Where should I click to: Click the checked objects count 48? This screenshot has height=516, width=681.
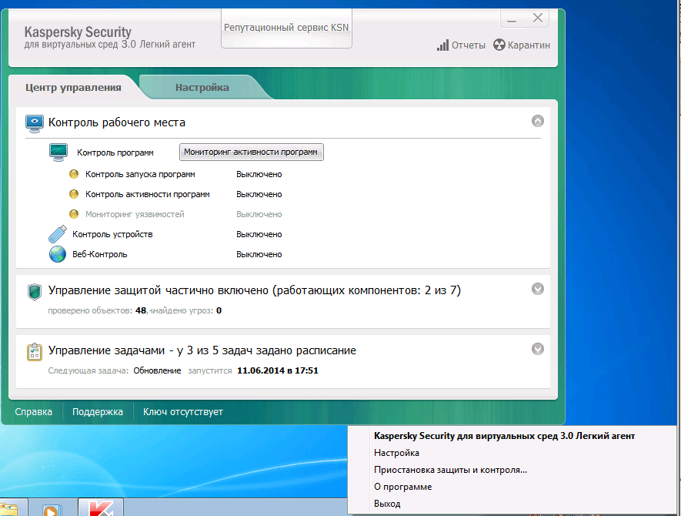pos(141,310)
